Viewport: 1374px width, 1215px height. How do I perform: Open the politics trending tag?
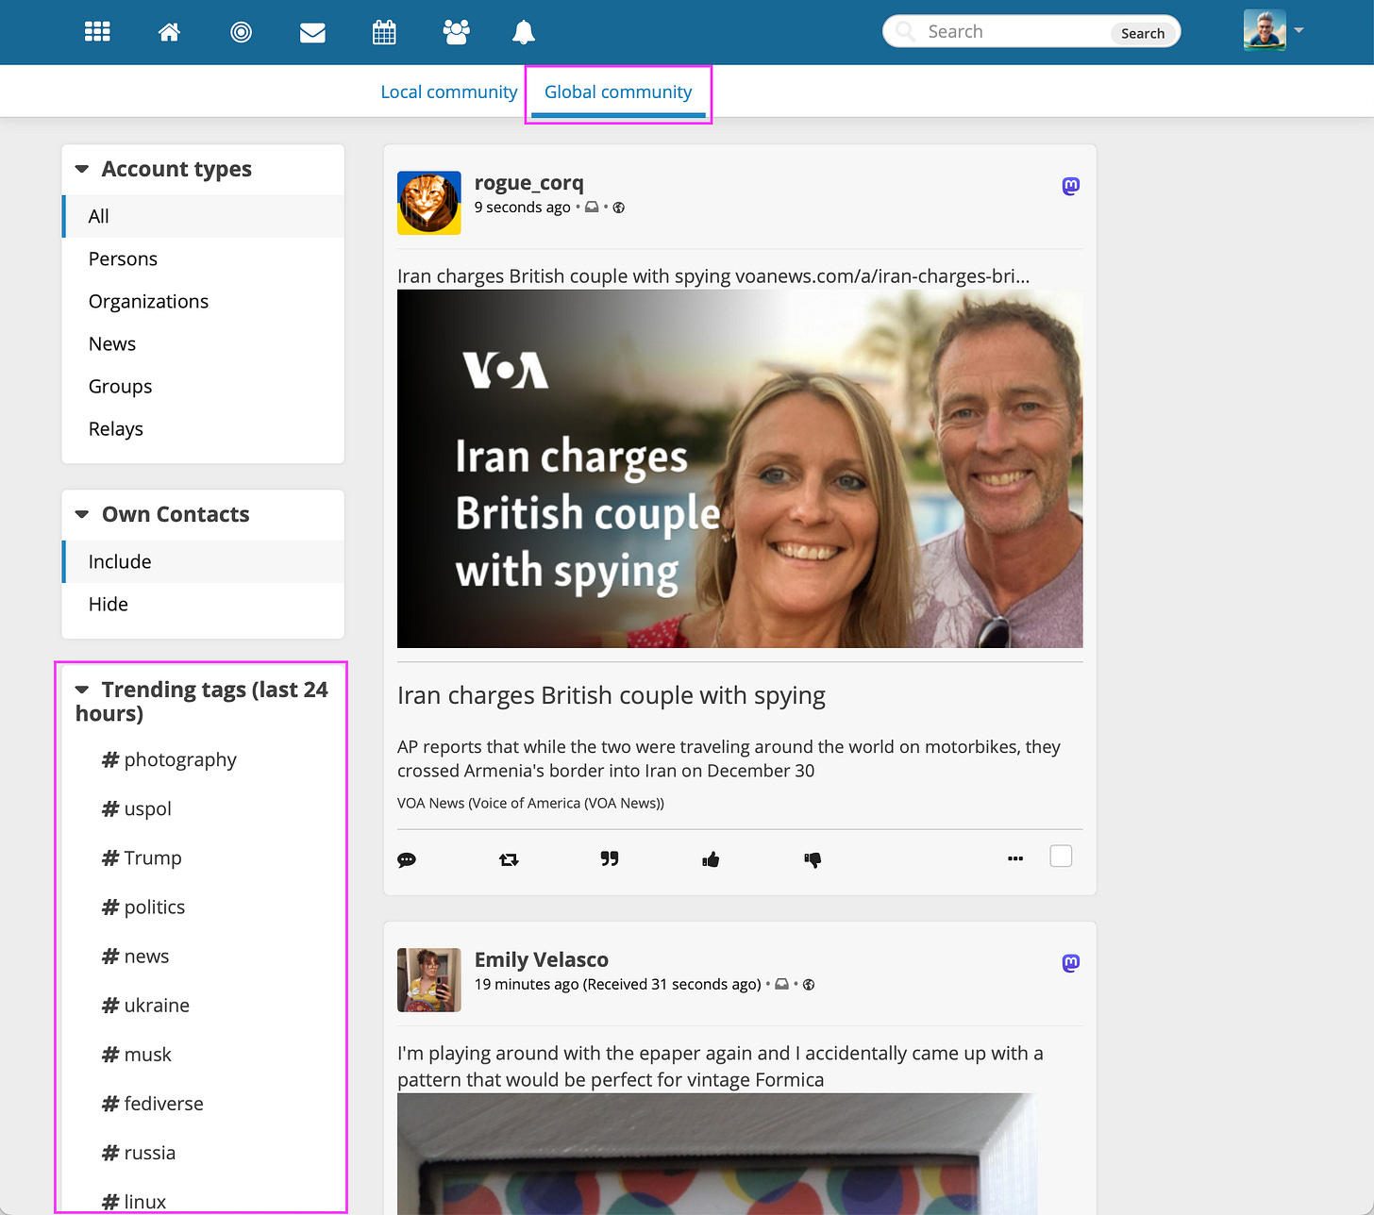(x=143, y=907)
